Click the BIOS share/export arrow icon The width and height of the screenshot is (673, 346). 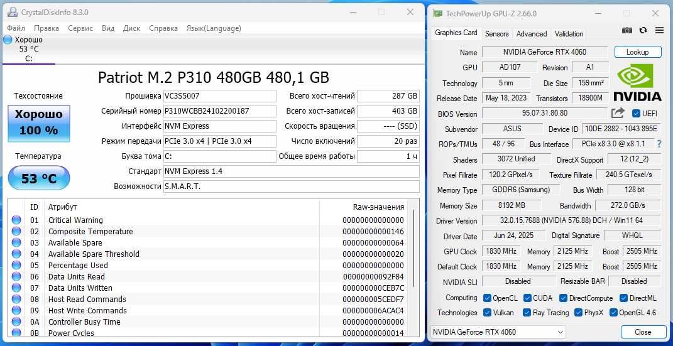[618, 113]
